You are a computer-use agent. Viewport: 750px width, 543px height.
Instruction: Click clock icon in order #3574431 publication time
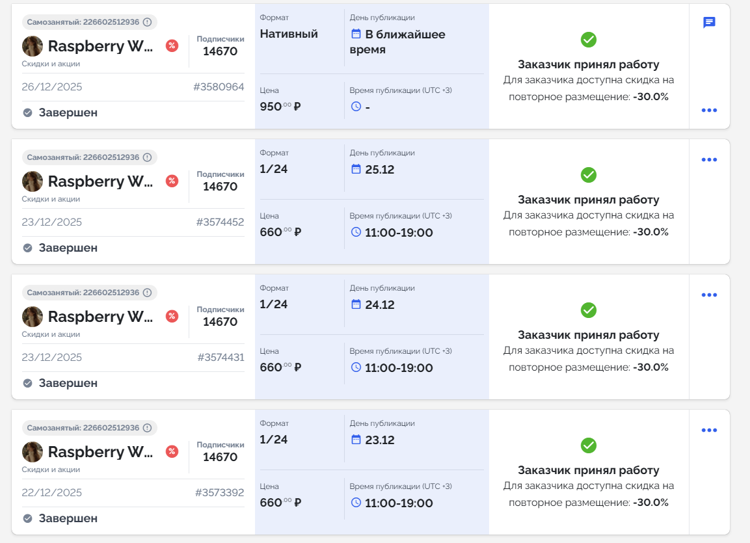coord(356,367)
